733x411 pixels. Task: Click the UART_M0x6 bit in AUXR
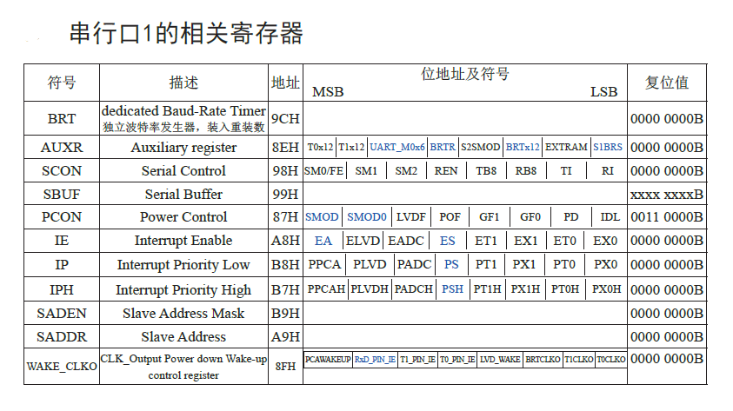pyautogui.click(x=397, y=147)
